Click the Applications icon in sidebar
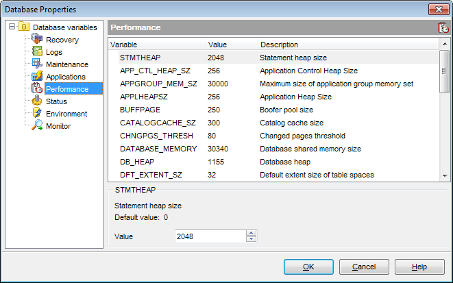453x283 pixels. coord(38,77)
